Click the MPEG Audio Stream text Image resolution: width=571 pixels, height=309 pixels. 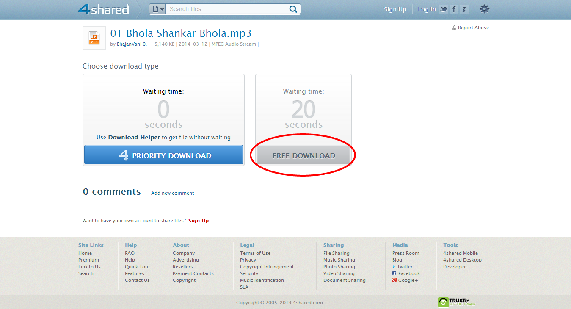(234, 44)
